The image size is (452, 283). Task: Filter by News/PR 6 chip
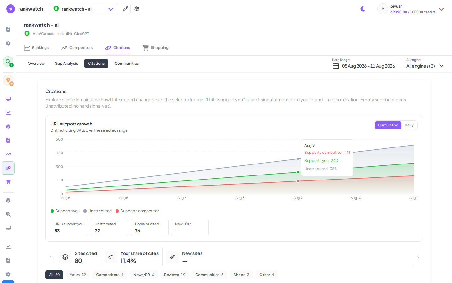coord(144,275)
